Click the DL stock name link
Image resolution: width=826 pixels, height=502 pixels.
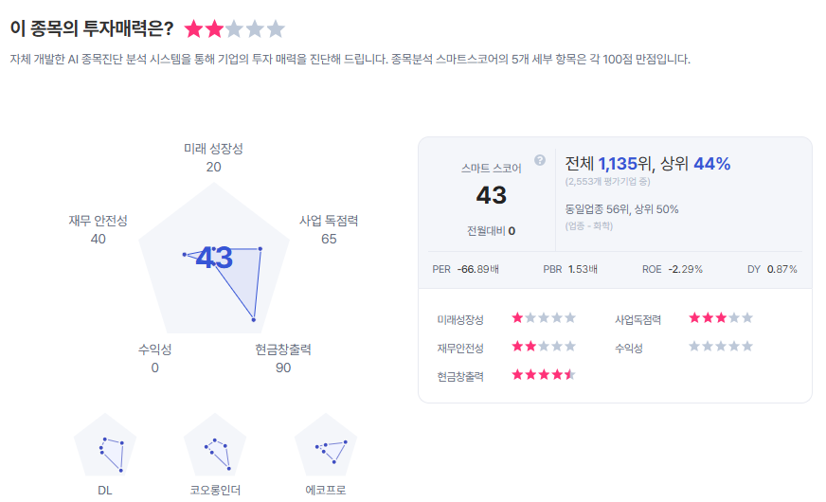105,491
